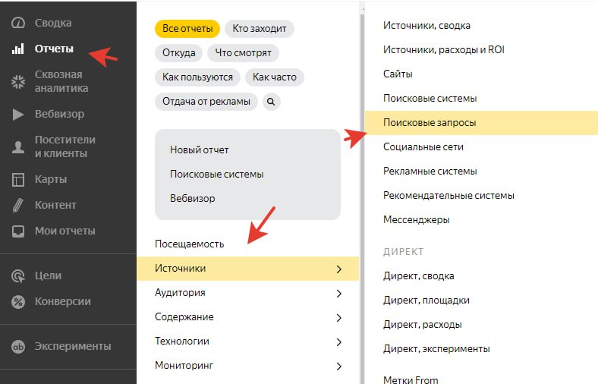The image size is (598, 384).
Task: Open recent Поисковые системы report in gray box
Action: pos(216,175)
